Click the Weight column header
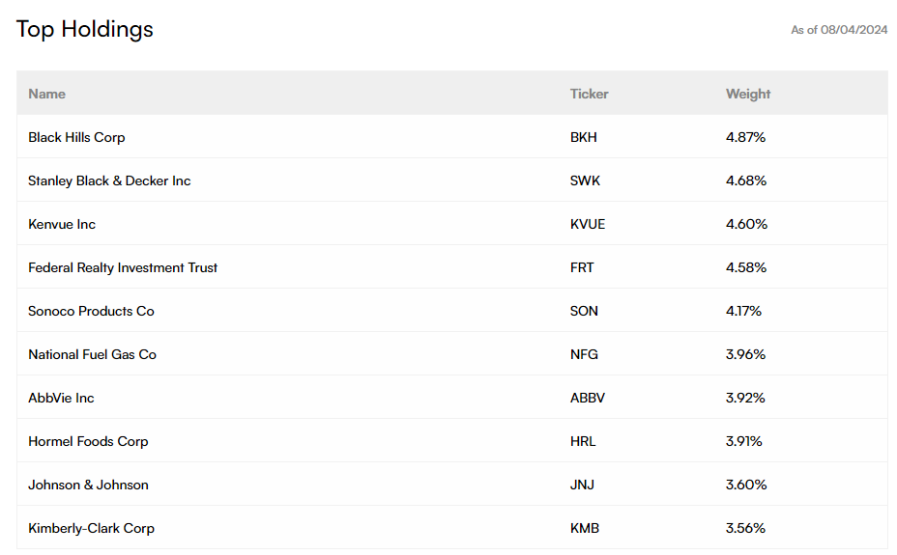The width and height of the screenshot is (897, 555). 748,94
